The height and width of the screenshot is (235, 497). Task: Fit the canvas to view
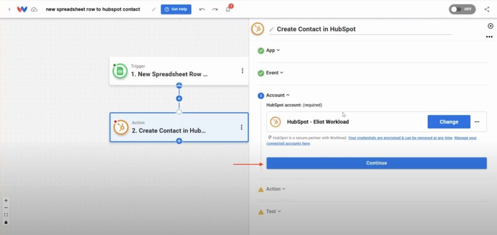point(6,215)
